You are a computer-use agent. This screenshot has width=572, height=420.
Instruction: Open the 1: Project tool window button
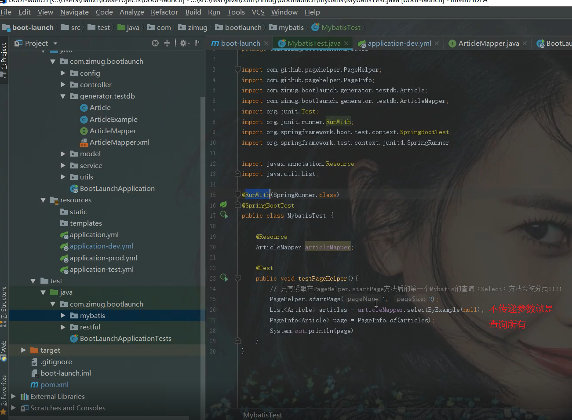point(4,59)
